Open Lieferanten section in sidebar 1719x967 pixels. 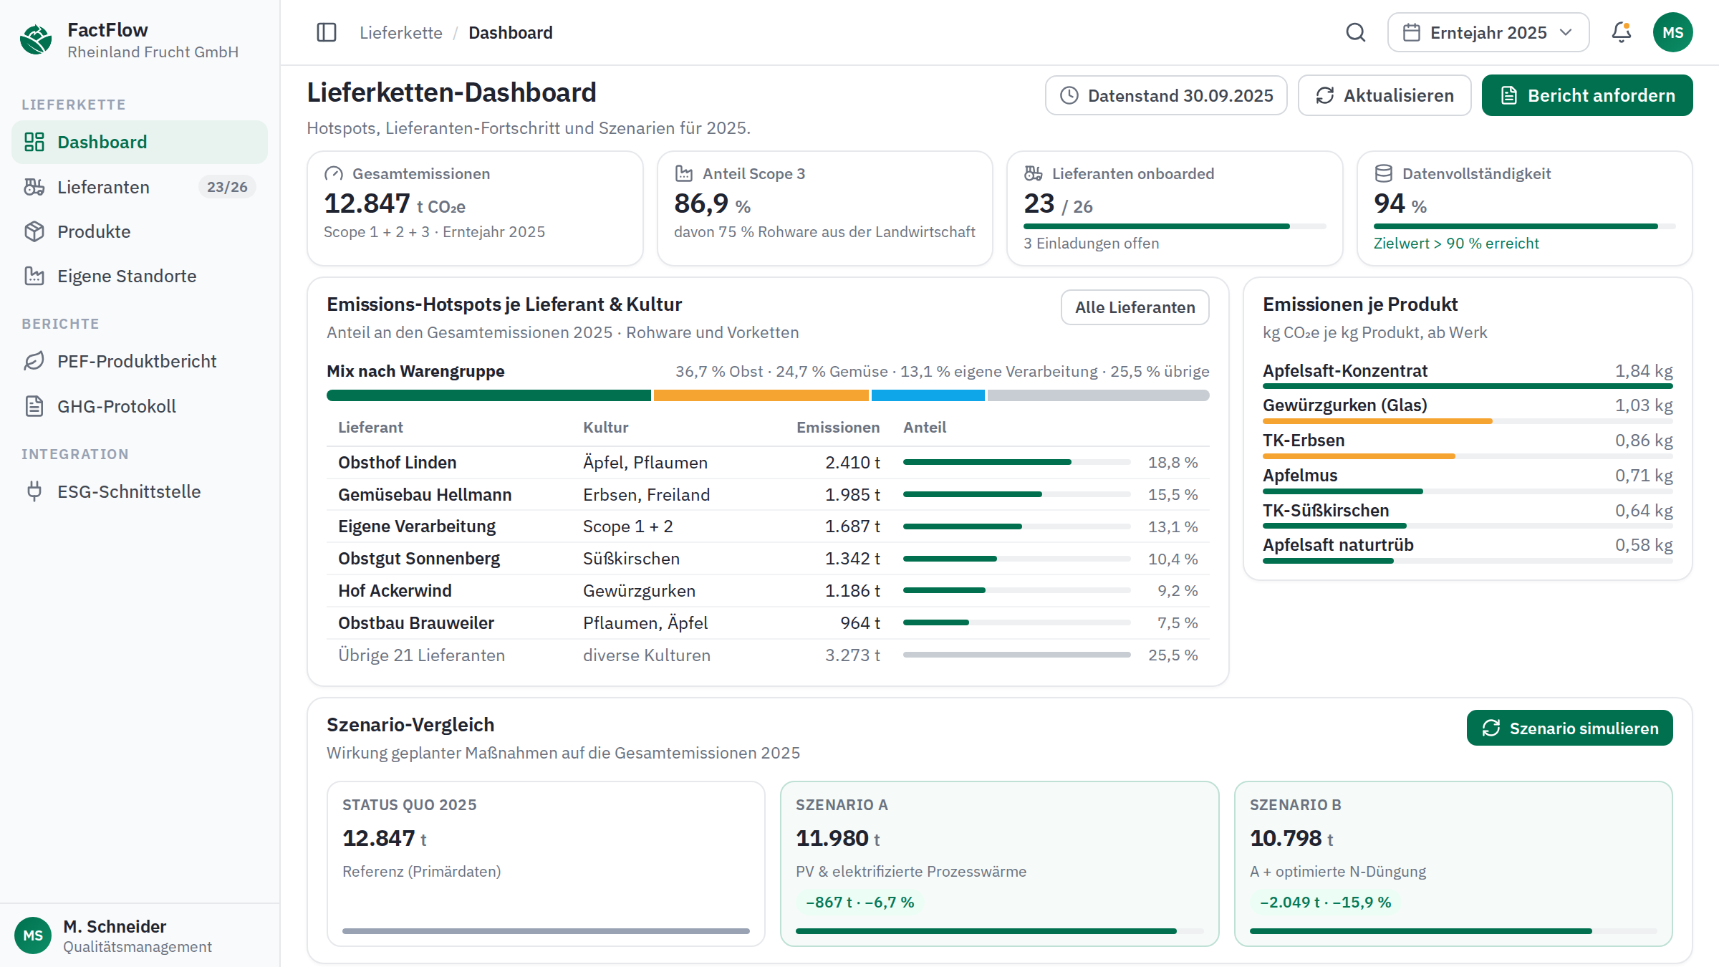click(x=140, y=187)
